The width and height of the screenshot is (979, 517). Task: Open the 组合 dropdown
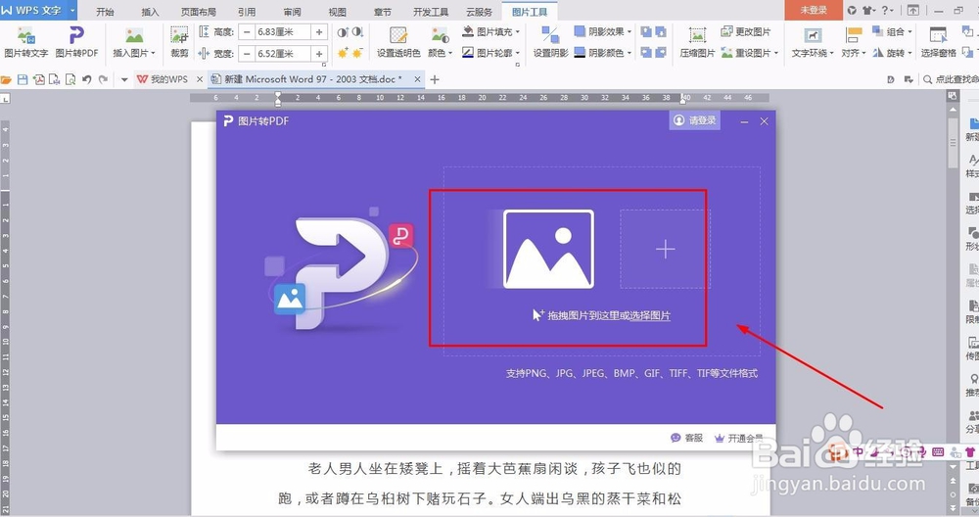(x=892, y=31)
